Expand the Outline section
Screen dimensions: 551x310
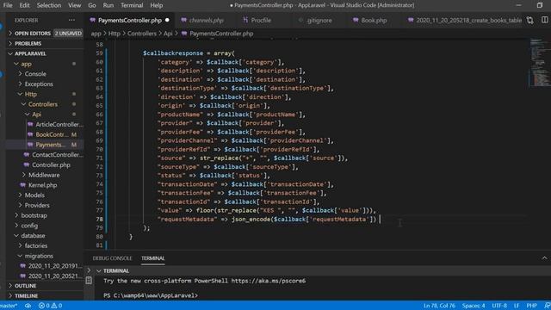[x=10, y=286]
